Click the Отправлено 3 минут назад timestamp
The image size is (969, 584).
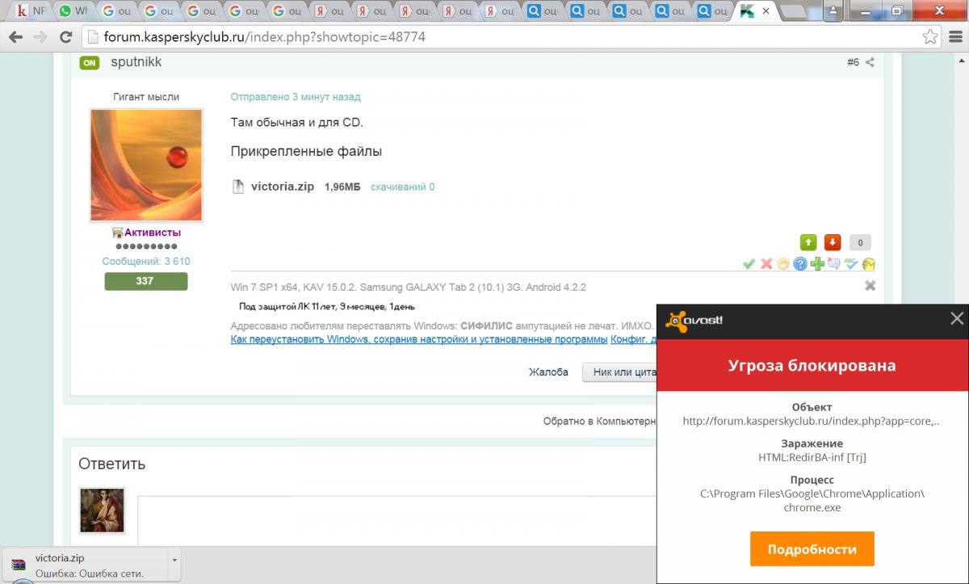296,97
